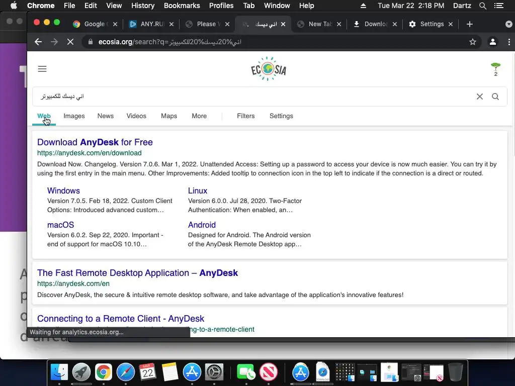This screenshot has width=515, height=386.
Task: Click the date and time in menu bar
Action: (x=410, y=6)
